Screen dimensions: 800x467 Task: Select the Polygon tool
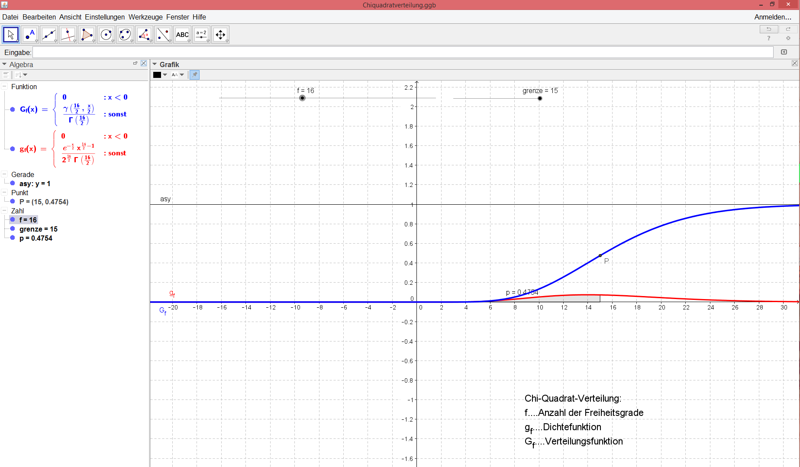tap(87, 35)
